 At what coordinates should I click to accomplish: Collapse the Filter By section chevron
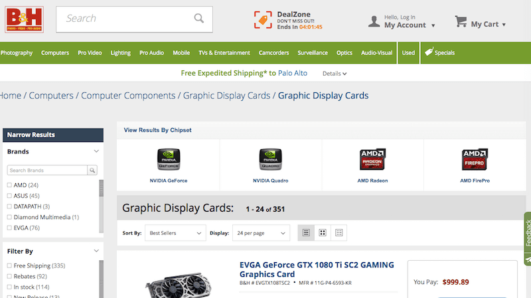[x=96, y=251]
